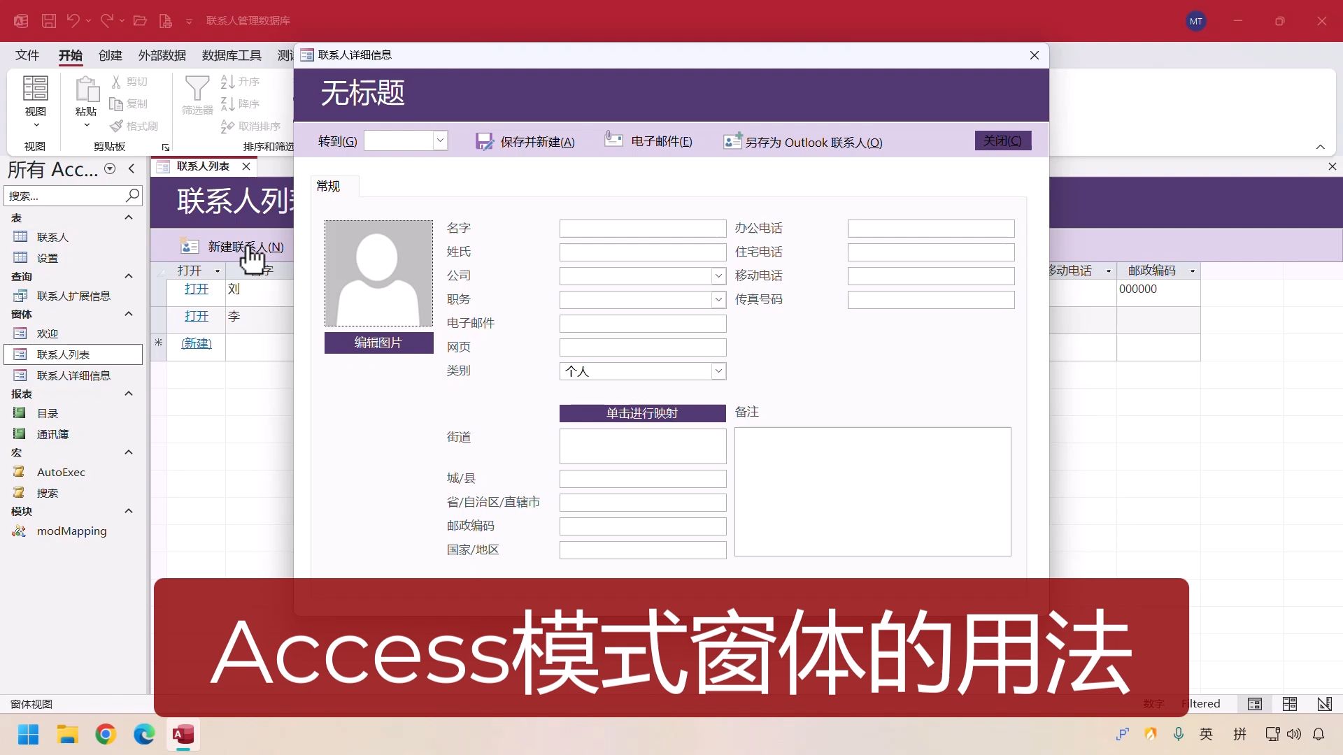Switch to Form View in status bar
Screen dimensions: 1343x755
(x=1255, y=704)
